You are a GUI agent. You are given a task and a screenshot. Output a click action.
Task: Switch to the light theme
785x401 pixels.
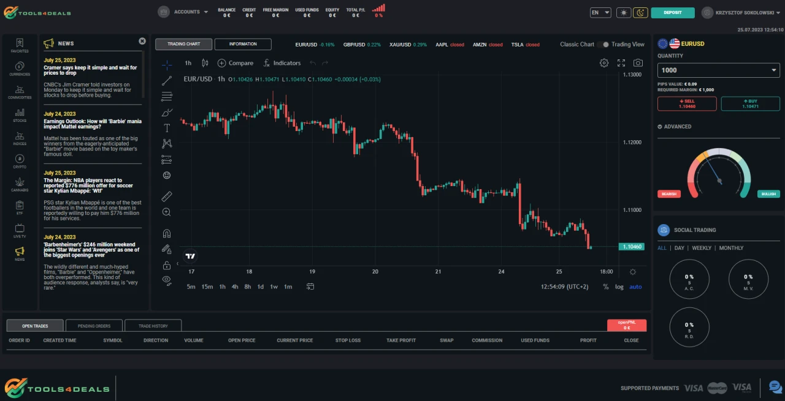[x=624, y=12]
